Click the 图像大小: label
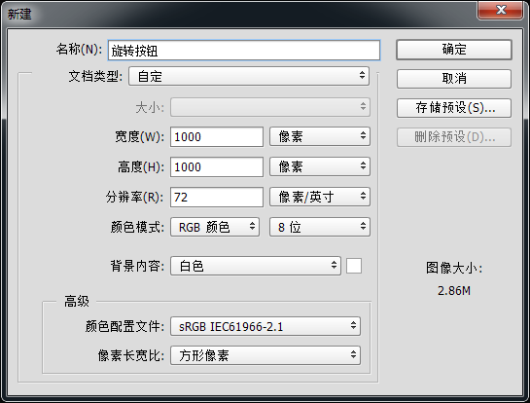530x403 pixels. pos(454,269)
